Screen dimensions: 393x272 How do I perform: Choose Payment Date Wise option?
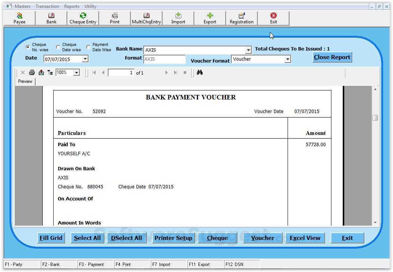(x=88, y=47)
